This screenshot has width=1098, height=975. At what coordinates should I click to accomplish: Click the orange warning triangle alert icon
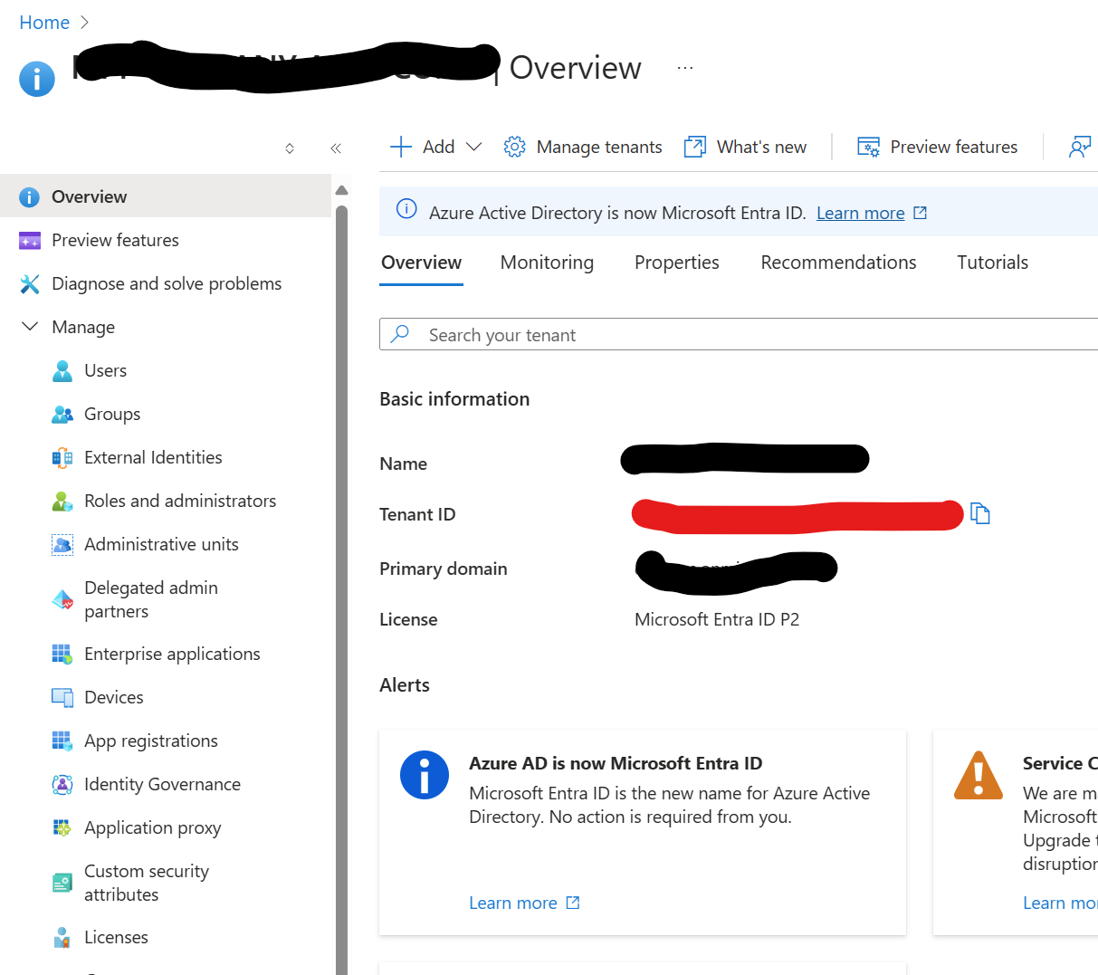979,776
